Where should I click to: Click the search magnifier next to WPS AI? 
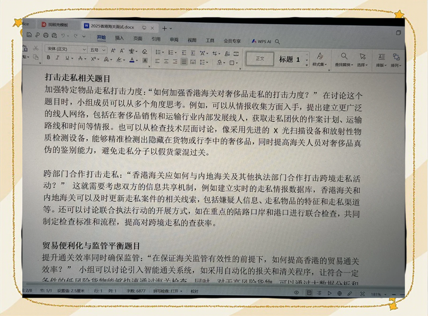coord(278,42)
